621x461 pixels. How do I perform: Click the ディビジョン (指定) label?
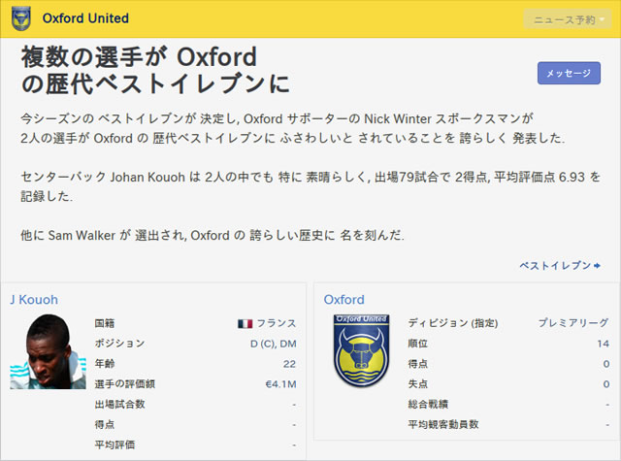[453, 323]
